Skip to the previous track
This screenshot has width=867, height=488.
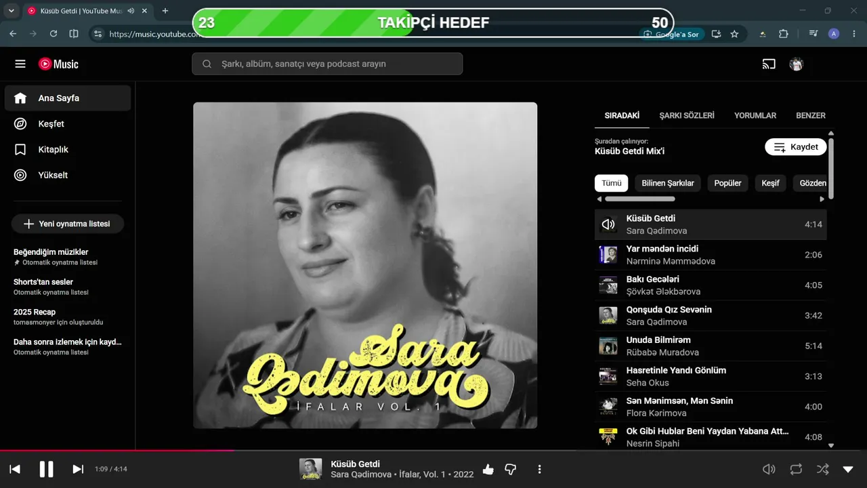point(15,469)
